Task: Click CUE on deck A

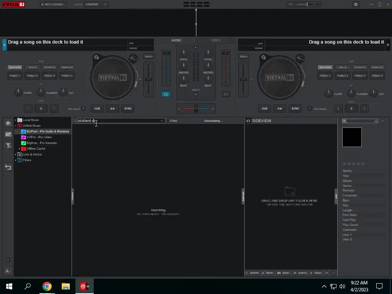Action: [x=97, y=108]
